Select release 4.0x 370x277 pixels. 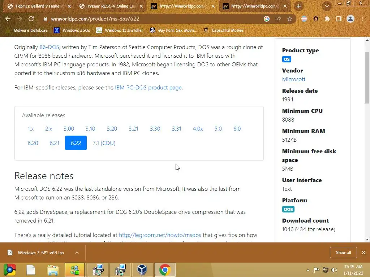[x=198, y=129]
